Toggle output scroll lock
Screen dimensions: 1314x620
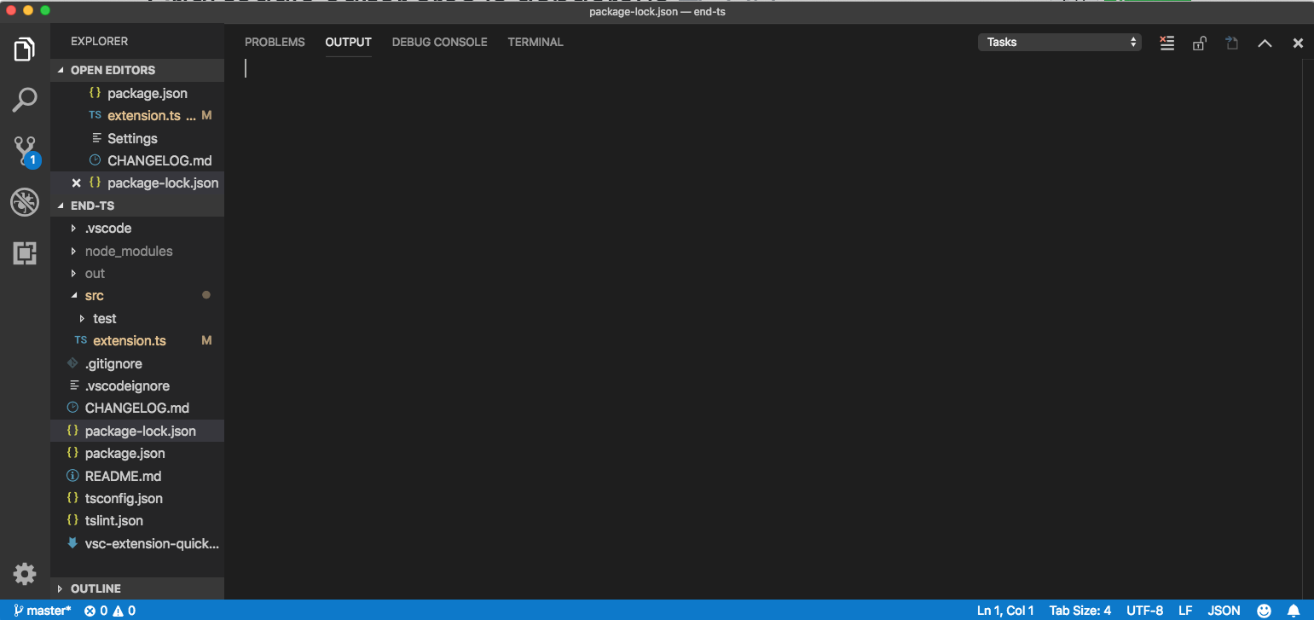(x=1199, y=43)
